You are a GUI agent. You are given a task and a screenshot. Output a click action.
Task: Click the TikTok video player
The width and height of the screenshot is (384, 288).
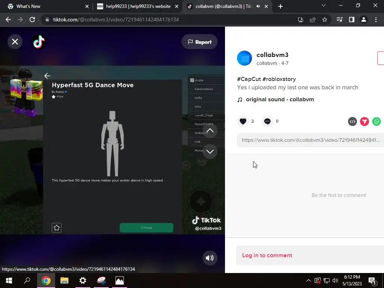point(112,150)
